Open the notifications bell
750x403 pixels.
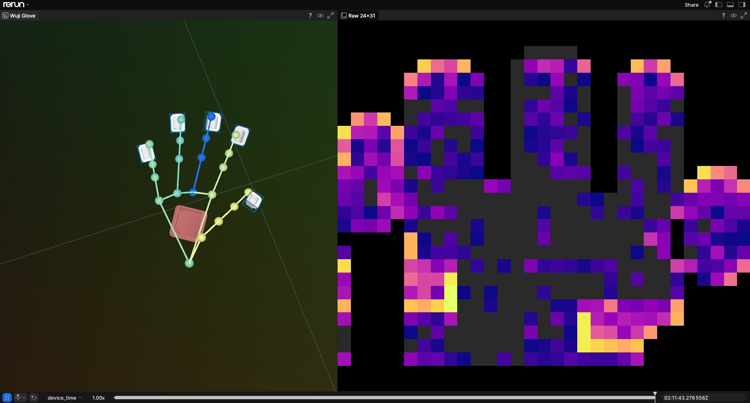707,5
